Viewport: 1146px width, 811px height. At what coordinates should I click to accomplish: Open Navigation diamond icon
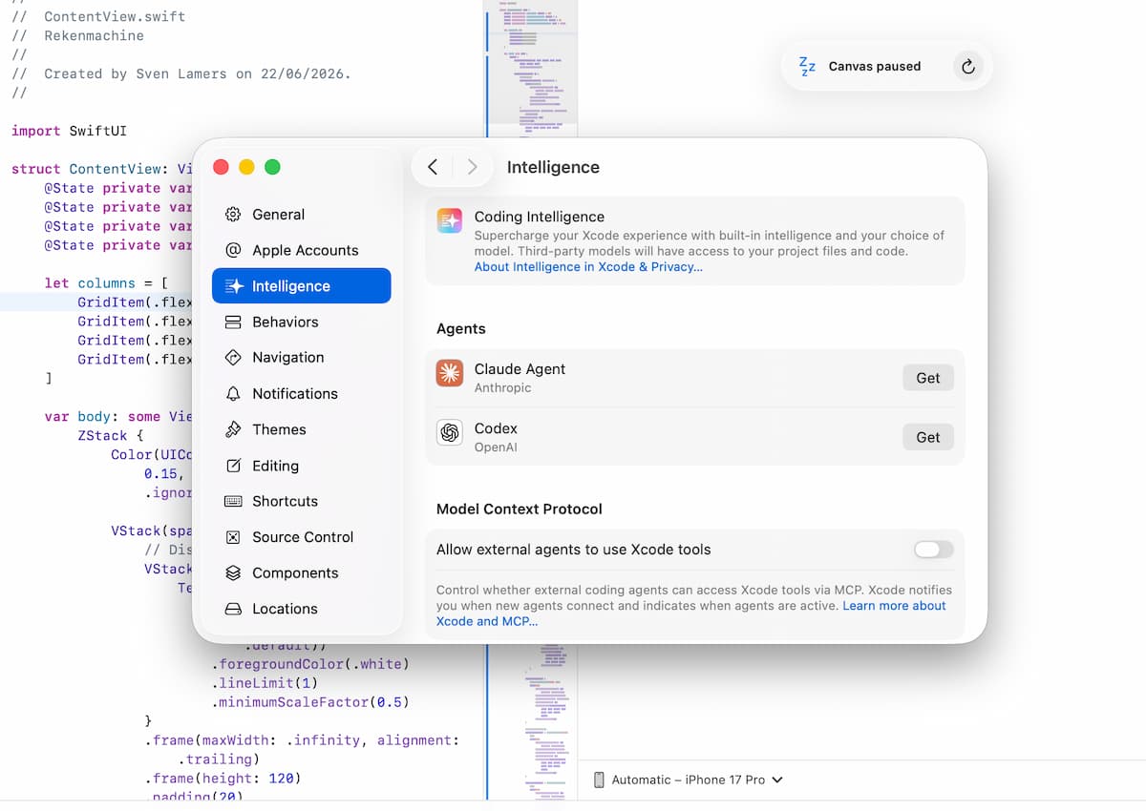coord(233,358)
